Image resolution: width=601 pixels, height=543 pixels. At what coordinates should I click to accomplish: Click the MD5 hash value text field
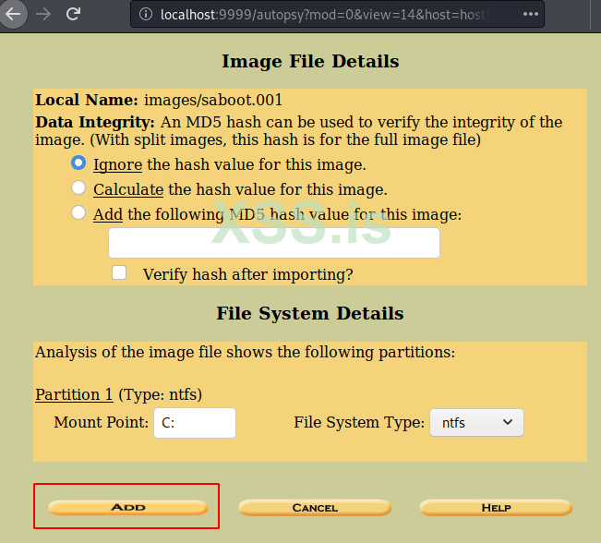tap(274, 243)
